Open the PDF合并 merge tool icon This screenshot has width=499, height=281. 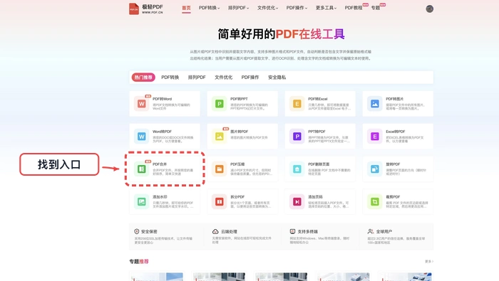point(142,169)
